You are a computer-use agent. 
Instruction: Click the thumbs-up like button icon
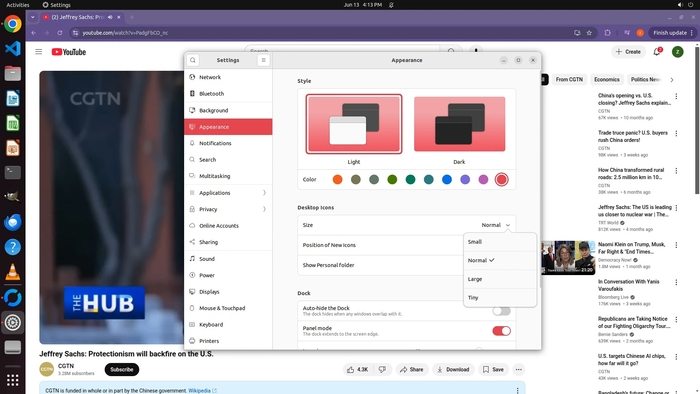[x=351, y=370]
